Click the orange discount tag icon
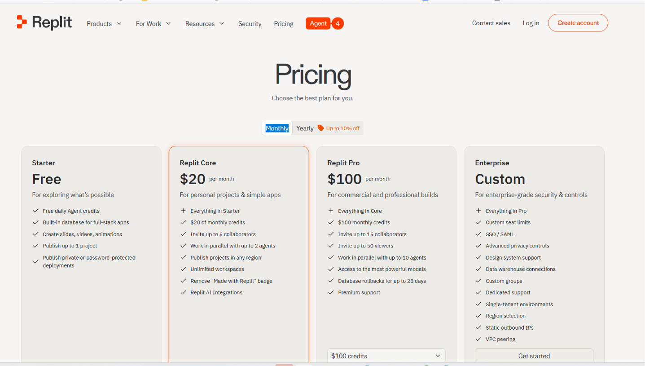The height and width of the screenshot is (366, 645). coord(320,128)
